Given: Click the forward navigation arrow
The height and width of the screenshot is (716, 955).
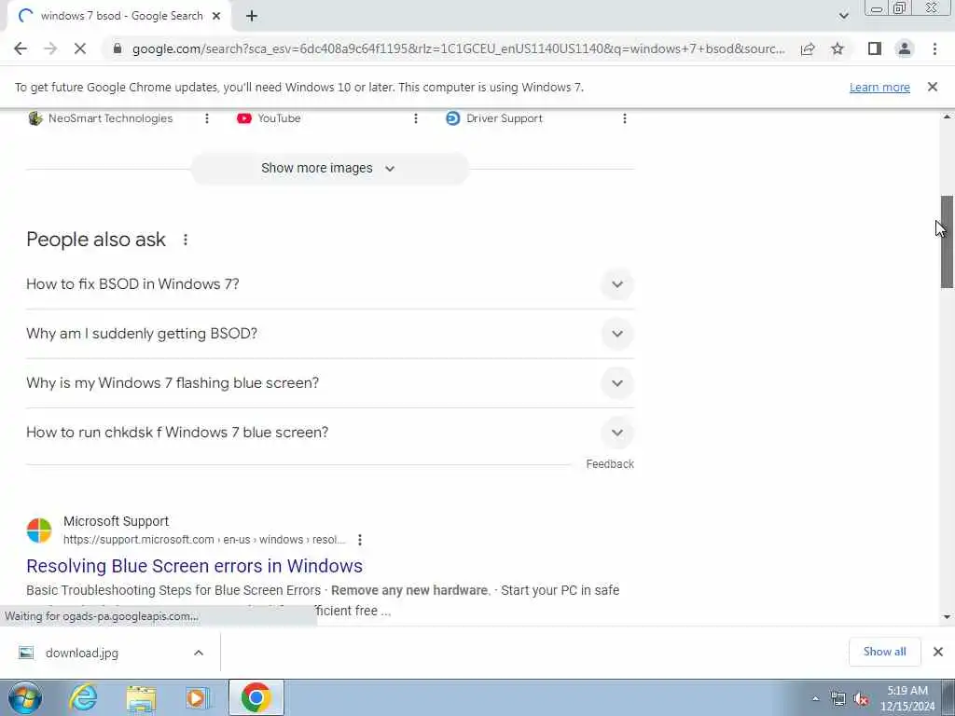Looking at the screenshot, I should point(50,48).
